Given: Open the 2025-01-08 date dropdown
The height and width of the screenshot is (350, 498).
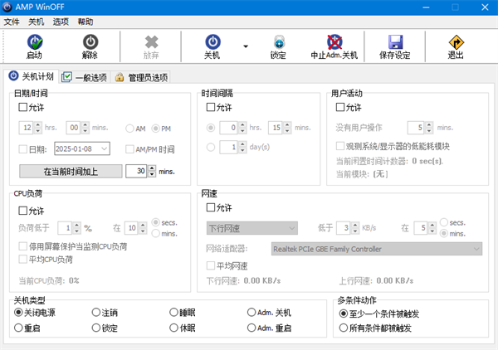Looking at the screenshot, I should pyautogui.click(x=105, y=148).
